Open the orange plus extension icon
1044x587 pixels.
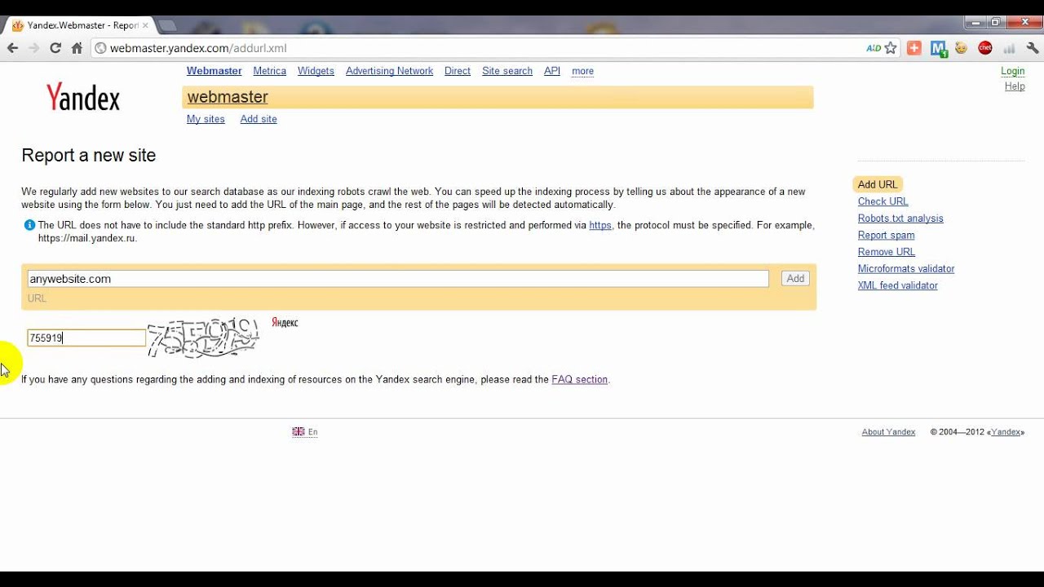point(914,48)
